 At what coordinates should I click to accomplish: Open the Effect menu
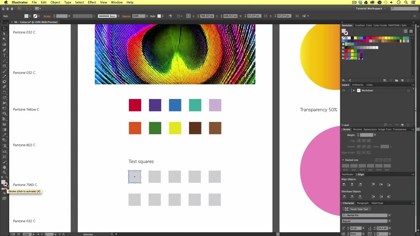[92, 2]
